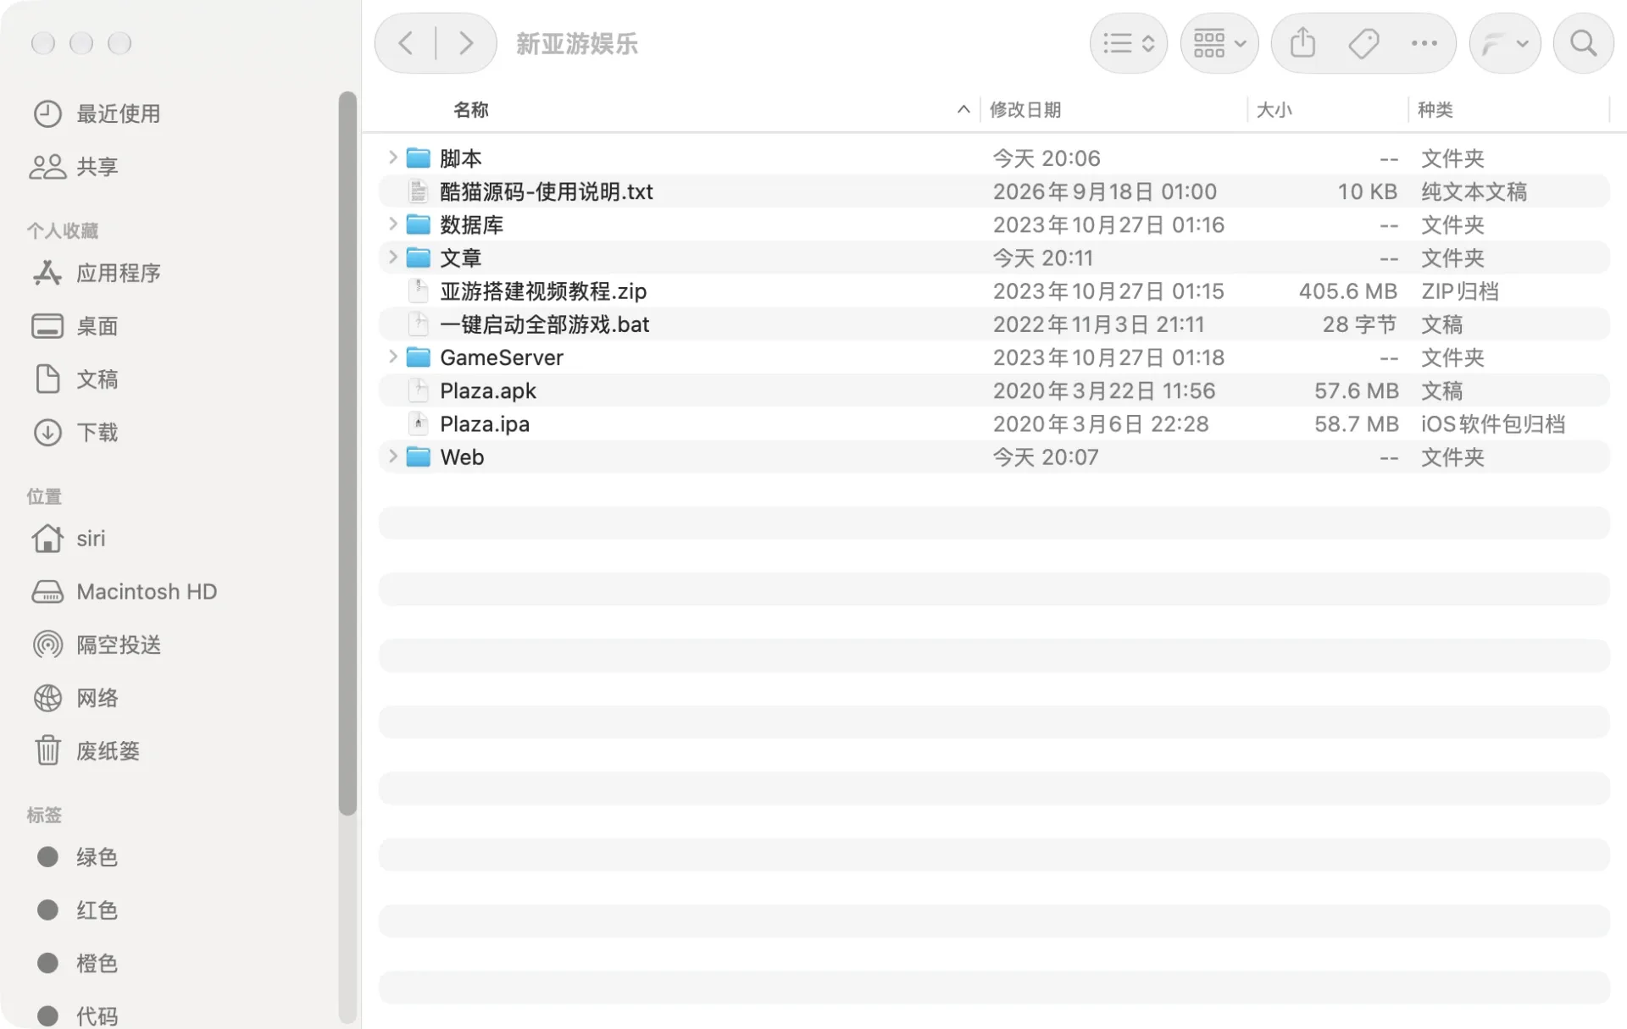Open the siri home folder
The height and width of the screenshot is (1029, 1627).
coord(68,539)
